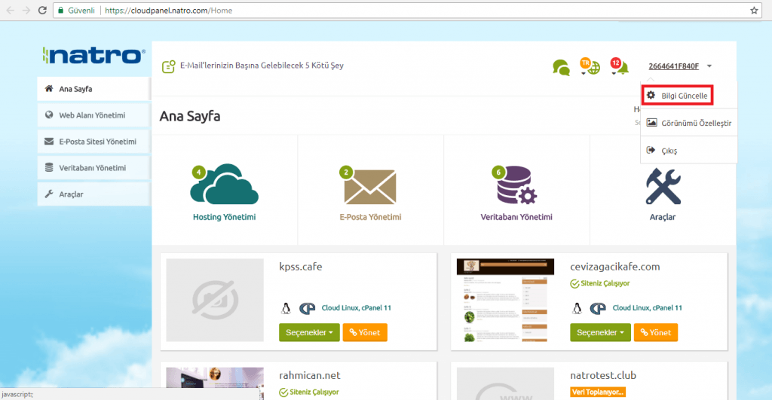The image size is (772, 400).
Task: Open the cevizagacikafe.com site thumbnail
Action: pyautogui.click(x=505, y=300)
